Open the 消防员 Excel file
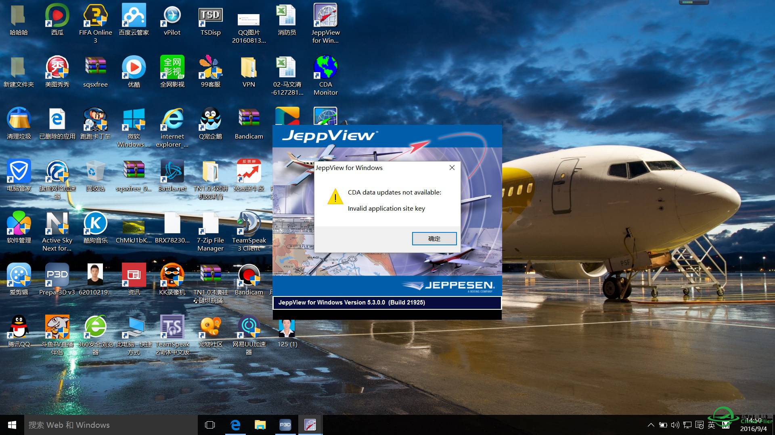The width and height of the screenshot is (775, 435). point(287,19)
